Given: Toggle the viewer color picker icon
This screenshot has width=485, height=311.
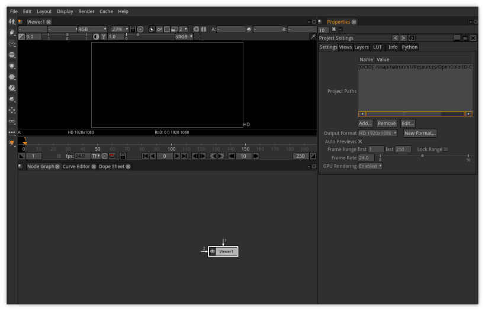Looking at the screenshot, I should pyautogui.click(x=313, y=37).
